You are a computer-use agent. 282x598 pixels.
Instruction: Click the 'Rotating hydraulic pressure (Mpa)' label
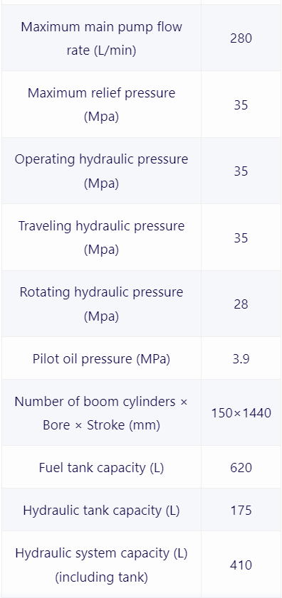101,304
